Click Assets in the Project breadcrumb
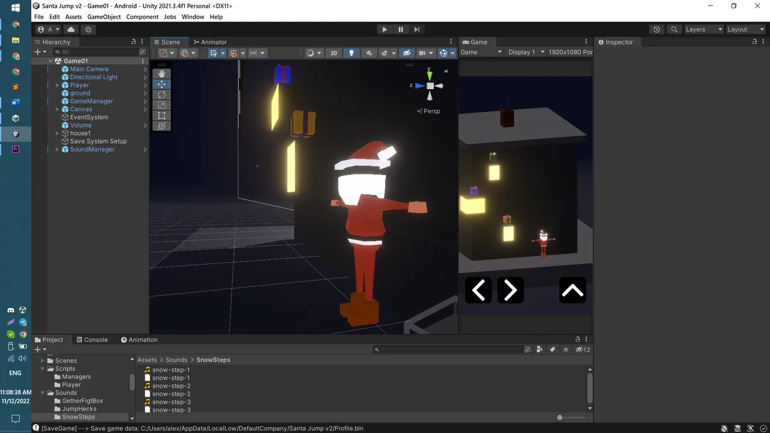770x433 pixels. 147,360
